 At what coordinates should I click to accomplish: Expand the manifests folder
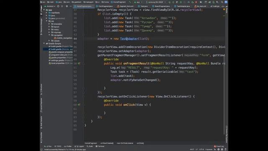click(46, 13)
